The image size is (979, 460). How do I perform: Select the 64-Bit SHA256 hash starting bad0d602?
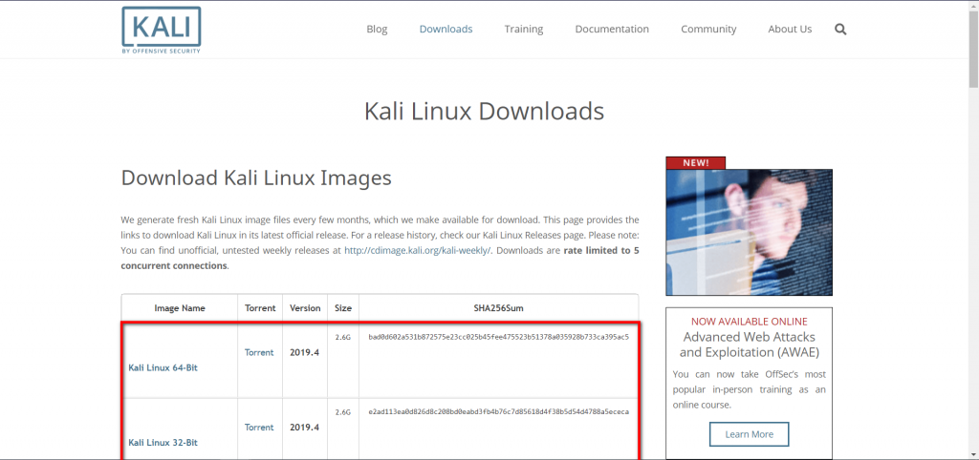click(498, 337)
